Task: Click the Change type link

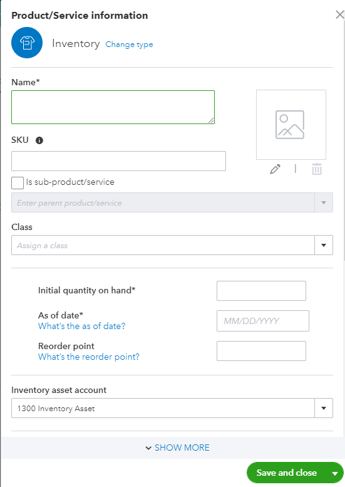Action: [x=129, y=45]
